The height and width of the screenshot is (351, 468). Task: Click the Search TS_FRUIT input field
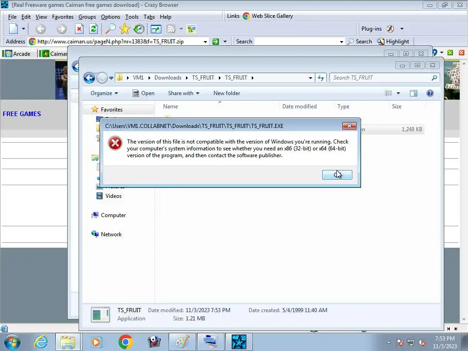click(381, 78)
